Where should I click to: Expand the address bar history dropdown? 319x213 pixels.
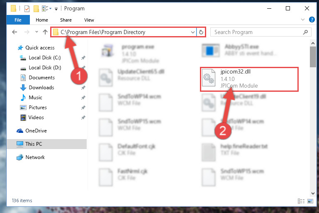[192, 32]
